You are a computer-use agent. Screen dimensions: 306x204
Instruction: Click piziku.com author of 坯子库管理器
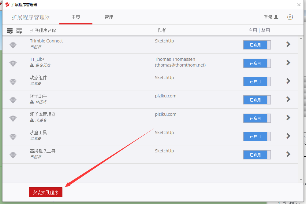coord(166,114)
